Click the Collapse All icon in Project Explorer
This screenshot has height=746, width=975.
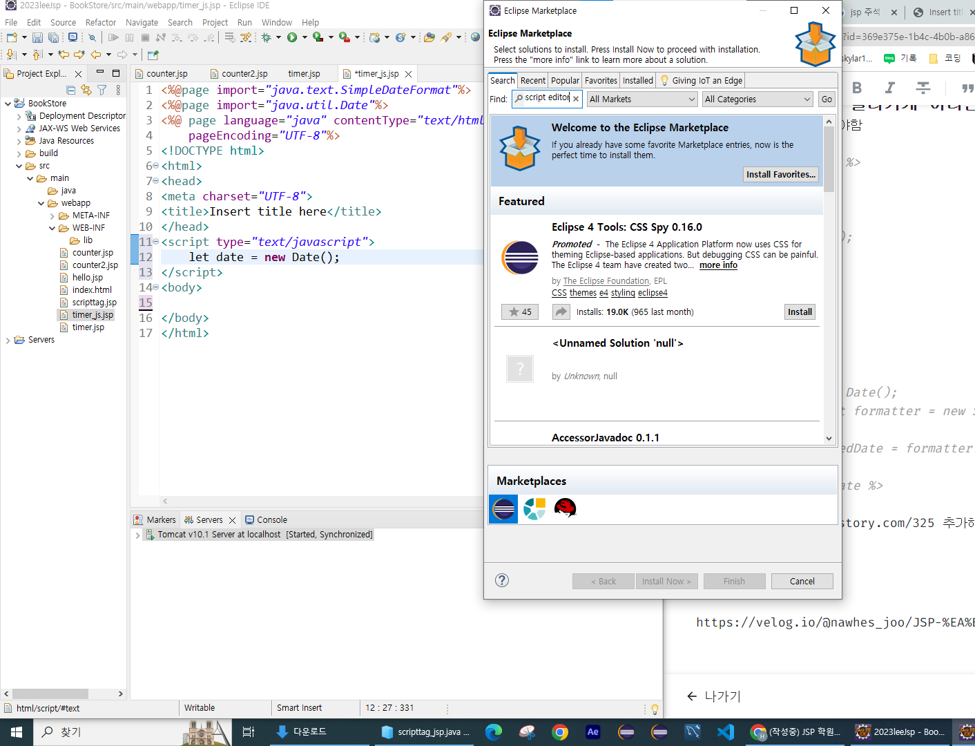coord(70,90)
